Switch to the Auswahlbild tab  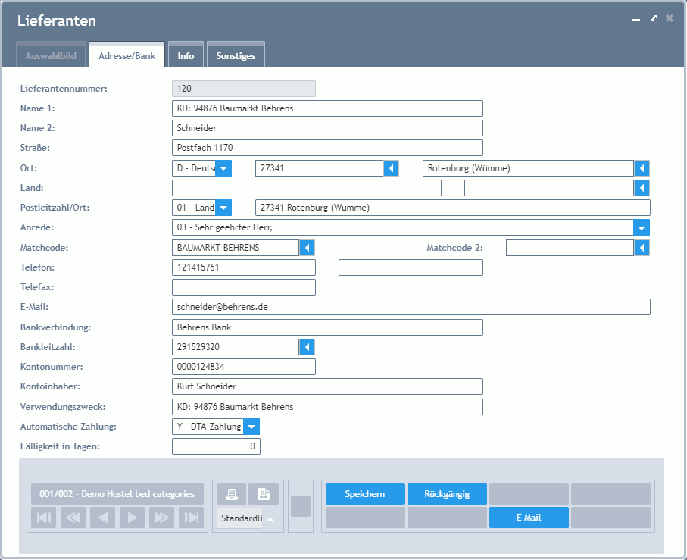point(51,55)
